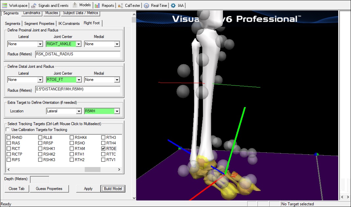Viewport: 351px width, 207px height.
Task: Open the Landmarks tab
Action: (32, 13)
